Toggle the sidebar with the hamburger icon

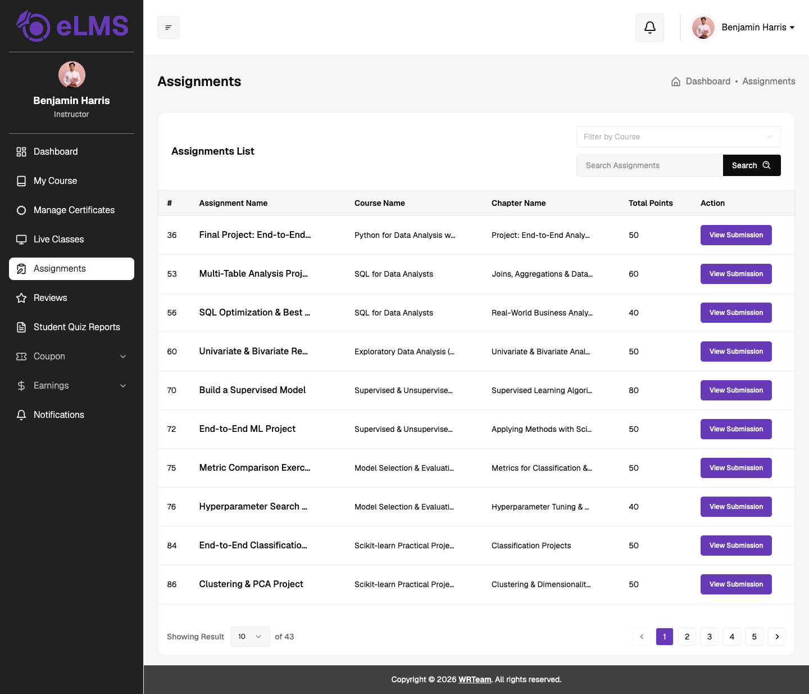[169, 28]
